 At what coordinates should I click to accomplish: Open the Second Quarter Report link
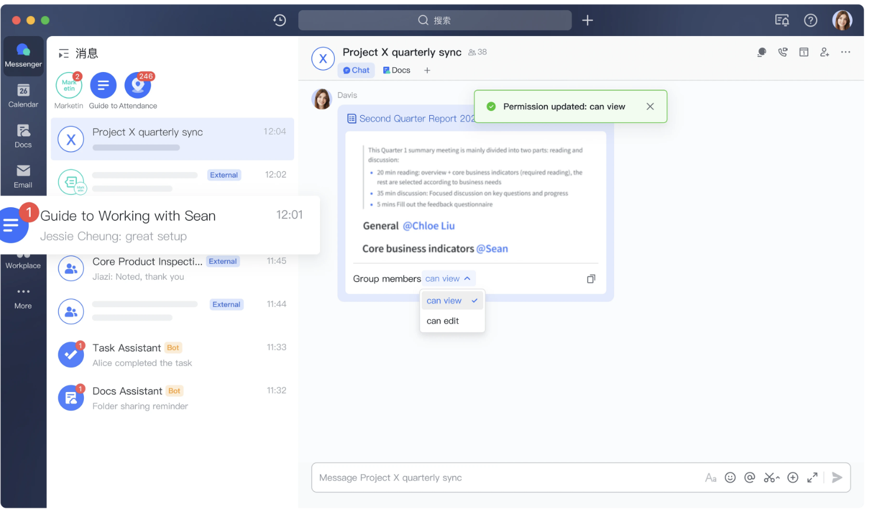[x=413, y=119]
